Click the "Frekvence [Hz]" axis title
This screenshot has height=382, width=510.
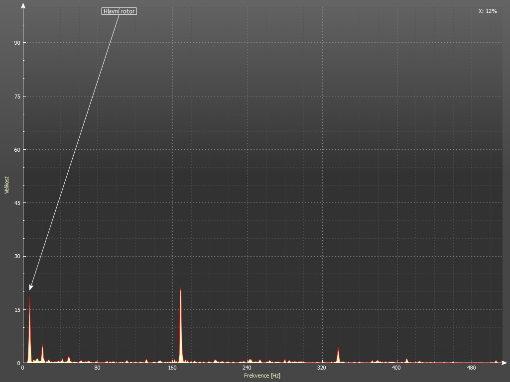(262, 376)
